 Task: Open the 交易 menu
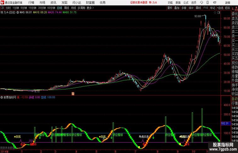102,3
